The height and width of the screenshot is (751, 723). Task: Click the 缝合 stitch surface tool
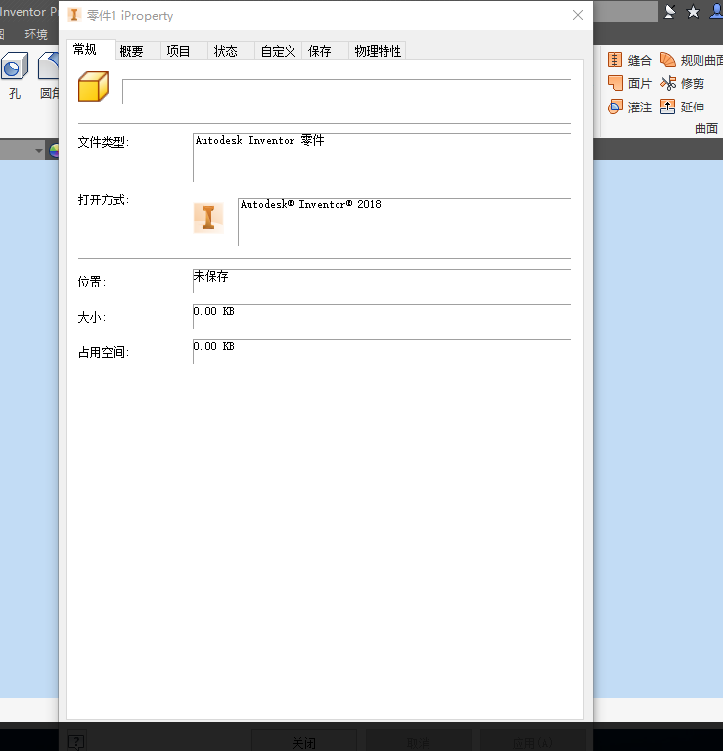(x=629, y=60)
